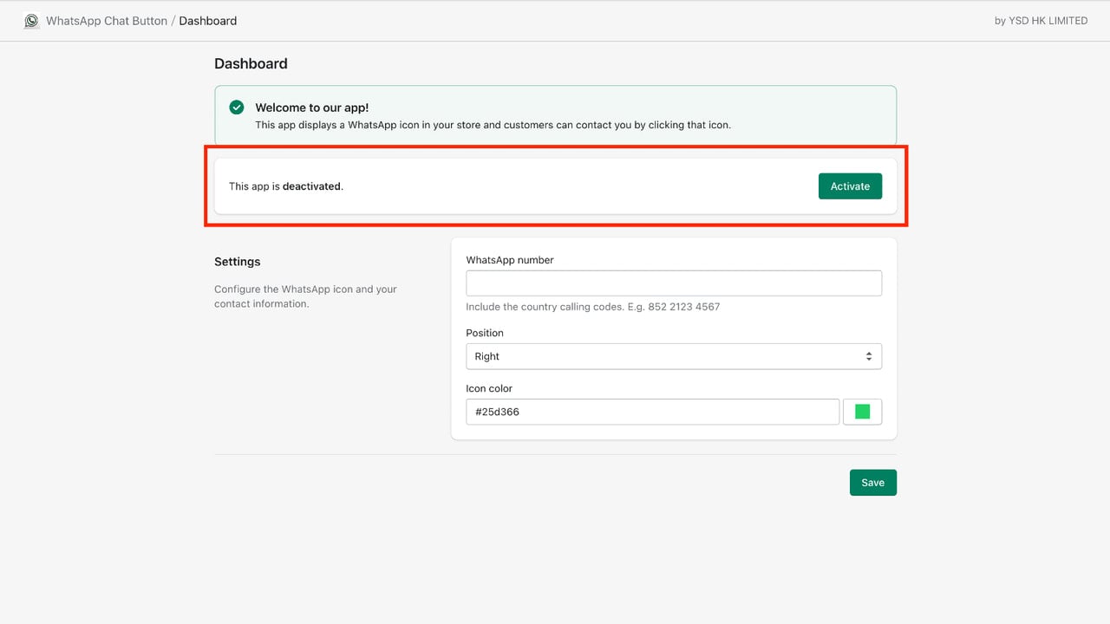Click the 'by YSD HK LIMITED' text
The height and width of the screenshot is (624, 1110).
(1041, 21)
